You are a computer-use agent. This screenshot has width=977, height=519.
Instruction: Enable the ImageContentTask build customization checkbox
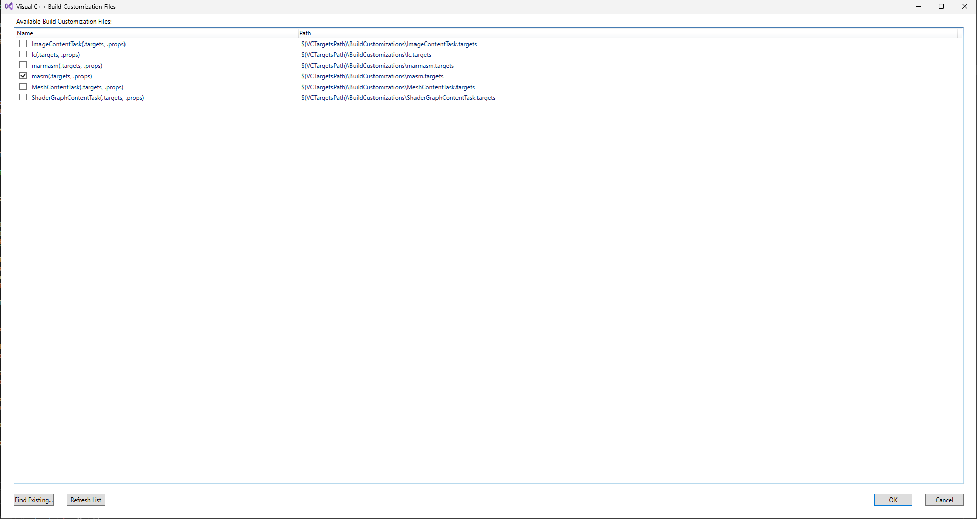click(x=23, y=44)
